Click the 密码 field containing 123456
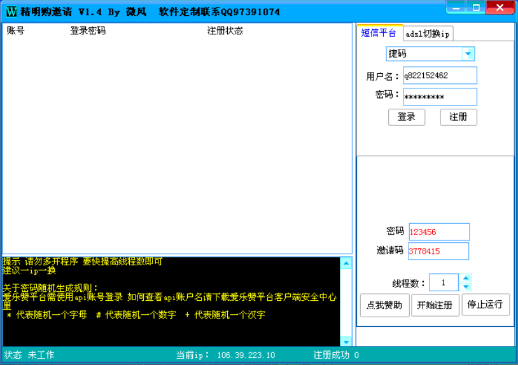The width and height of the screenshot is (518, 365). 439,232
